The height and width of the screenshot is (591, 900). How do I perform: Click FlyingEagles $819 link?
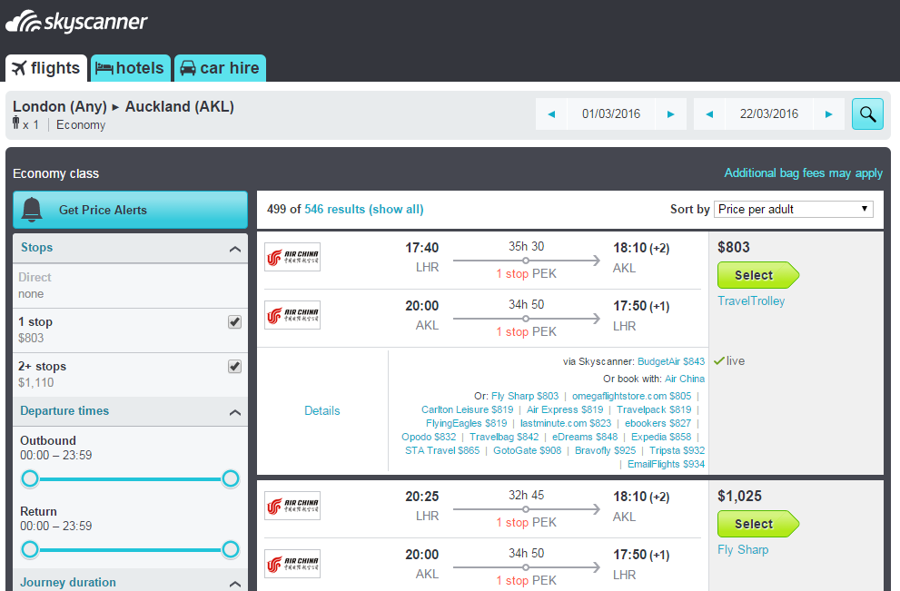tap(467, 423)
